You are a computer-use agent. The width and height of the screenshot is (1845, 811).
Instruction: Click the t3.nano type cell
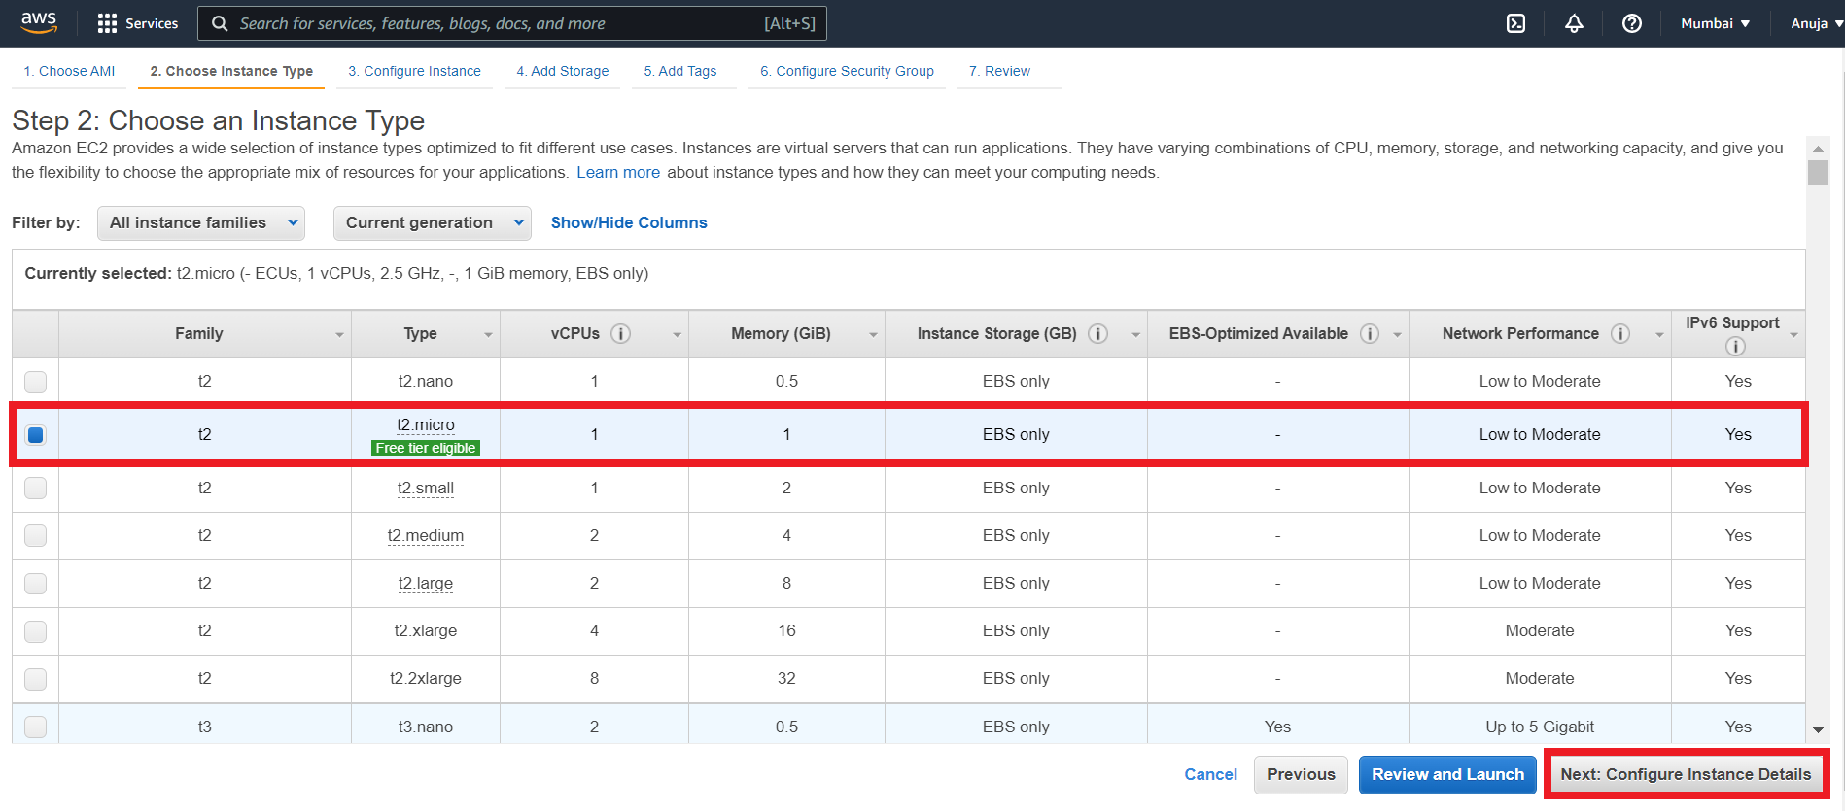426,727
